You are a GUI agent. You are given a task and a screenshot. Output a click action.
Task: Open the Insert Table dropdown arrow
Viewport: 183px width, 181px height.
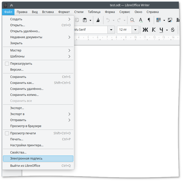164,20
